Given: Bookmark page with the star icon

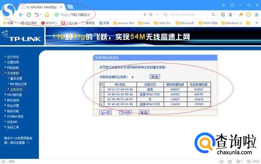Looking at the screenshot, I should pyautogui.click(x=151, y=14).
